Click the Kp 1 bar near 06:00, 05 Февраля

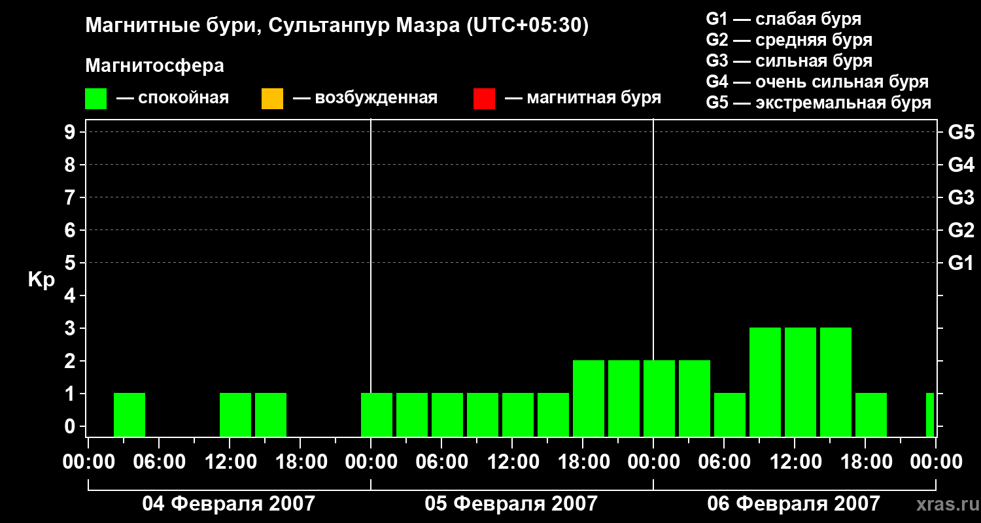coord(447,414)
